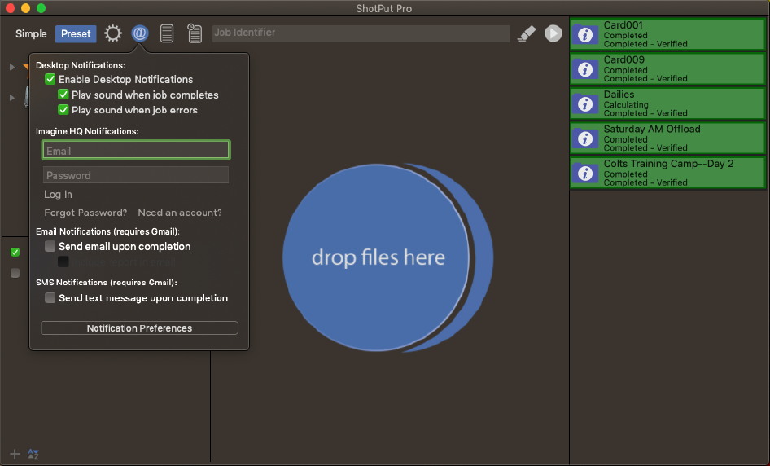Select the Saturday AM Offload job title
The image size is (770, 466).
(652, 129)
